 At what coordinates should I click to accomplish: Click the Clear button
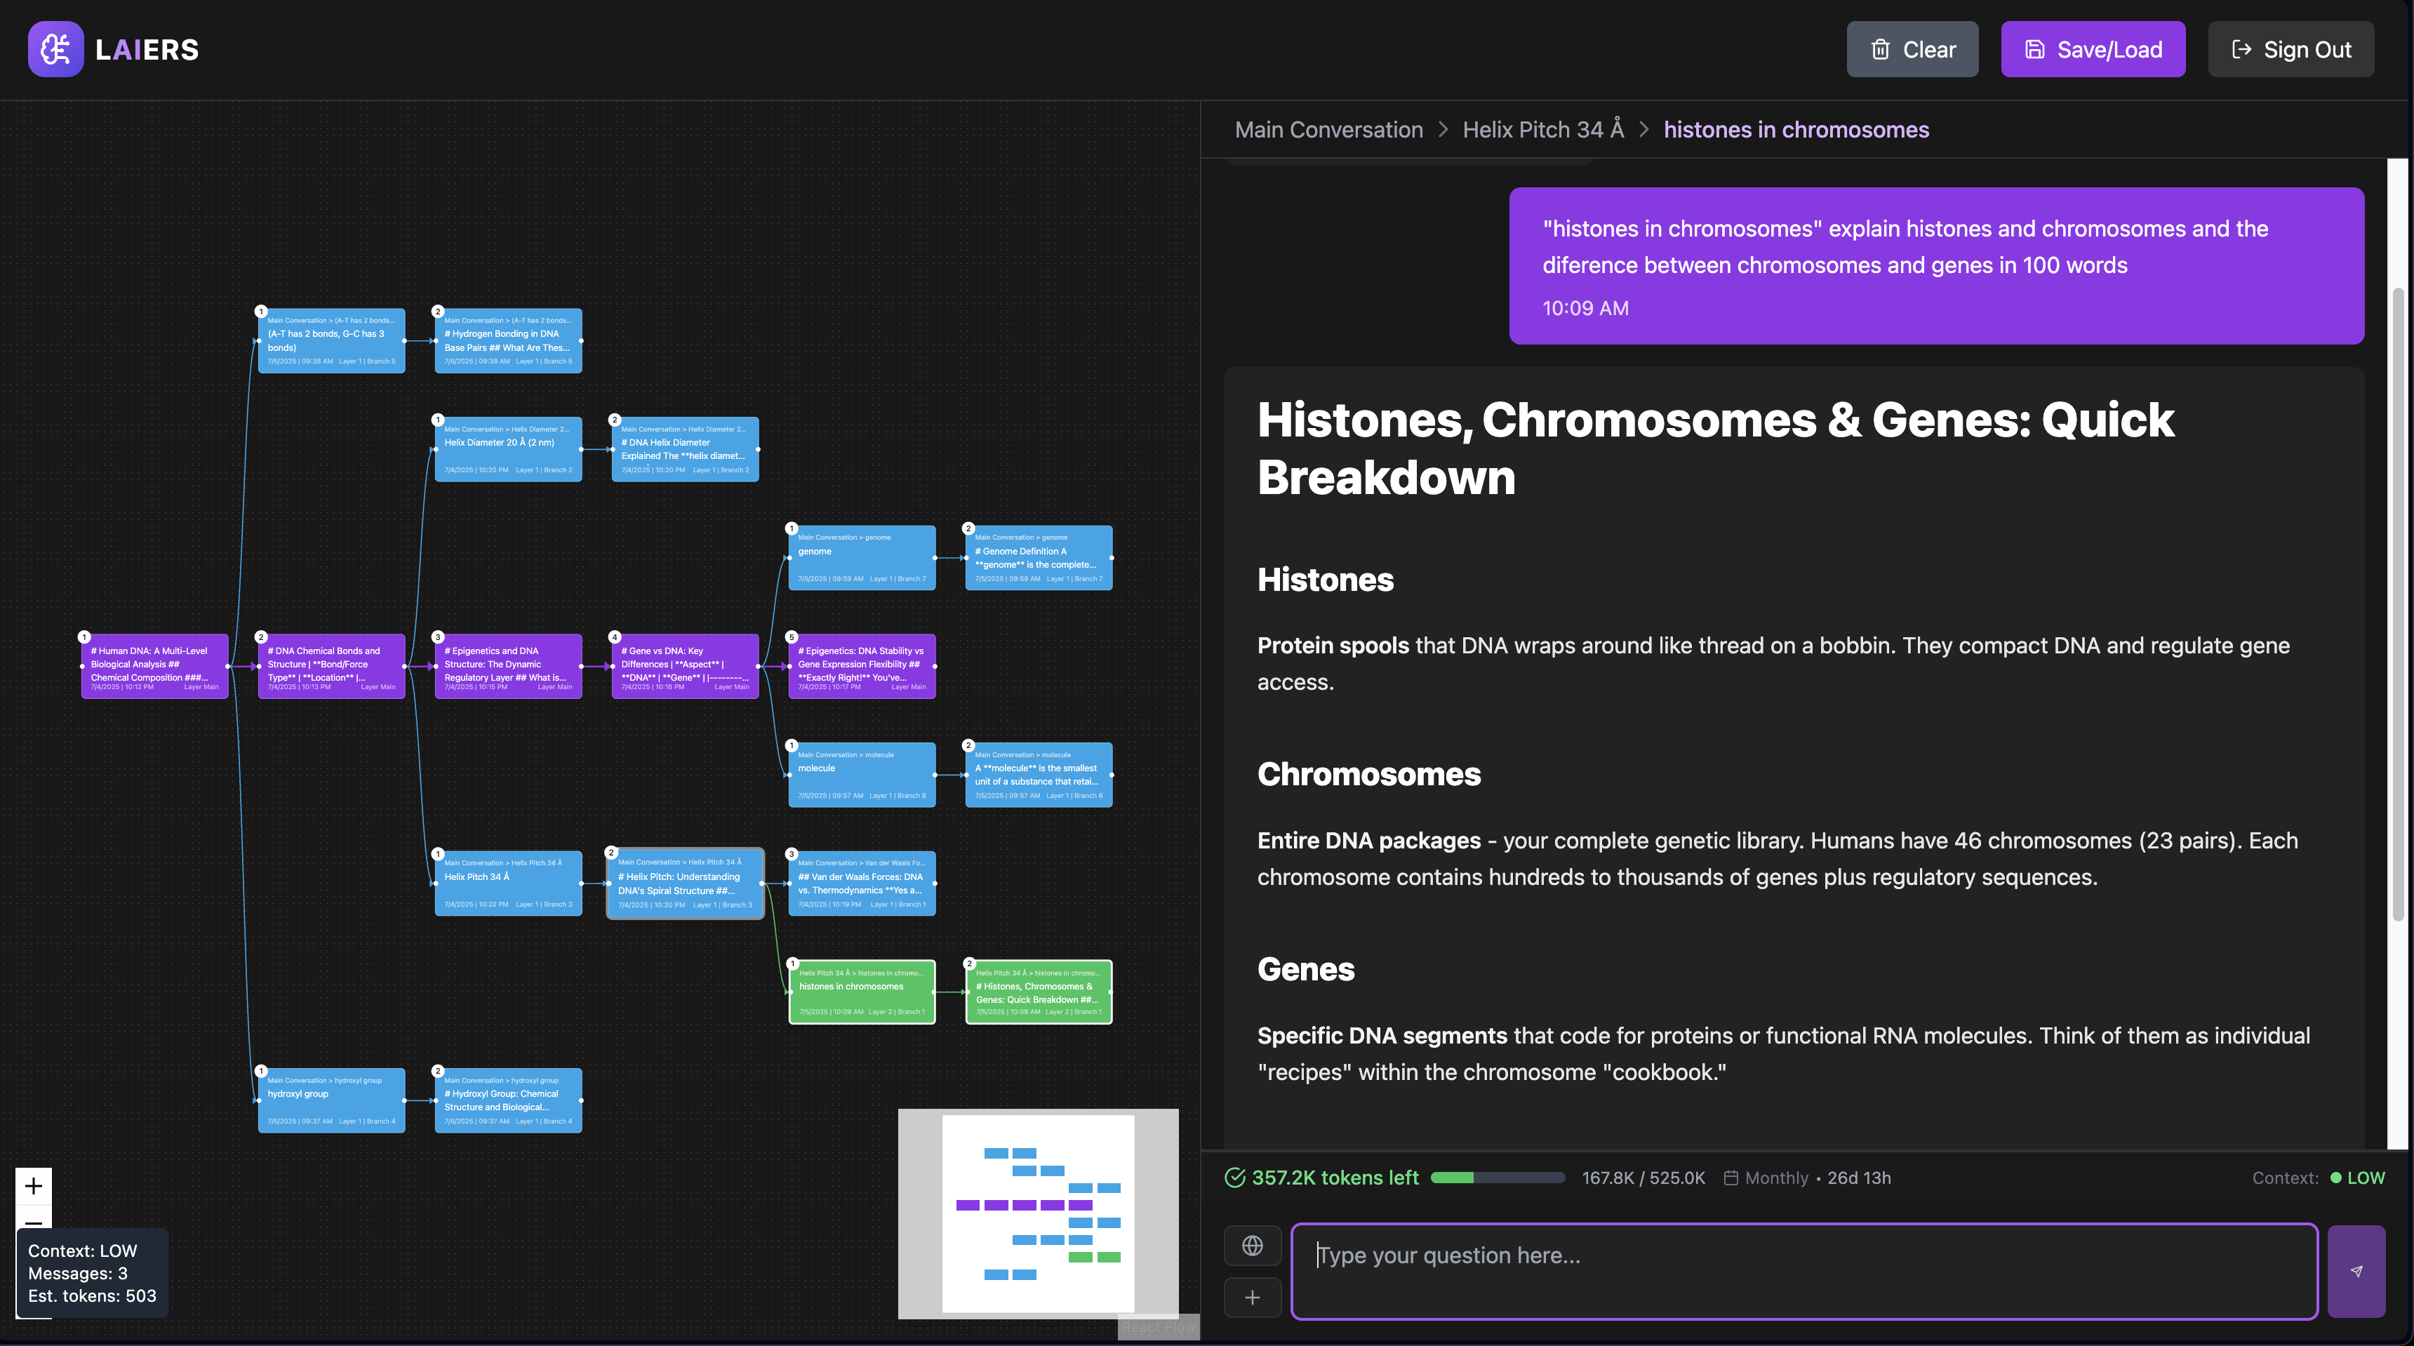[1912, 50]
